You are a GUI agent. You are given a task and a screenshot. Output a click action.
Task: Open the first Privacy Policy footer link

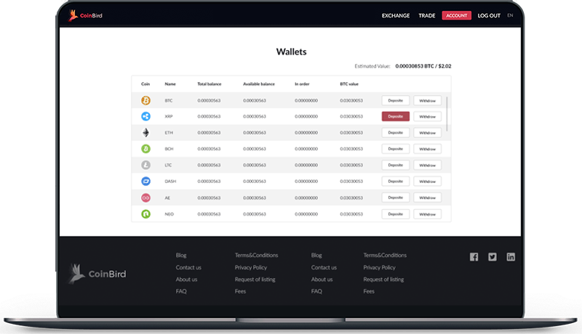pos(250,267)
